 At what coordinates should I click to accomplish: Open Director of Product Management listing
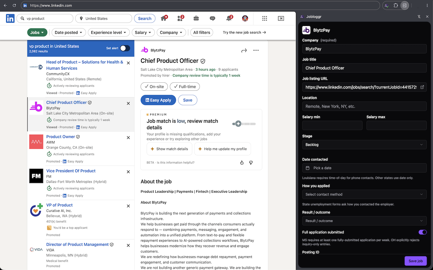tap(77, 244)
